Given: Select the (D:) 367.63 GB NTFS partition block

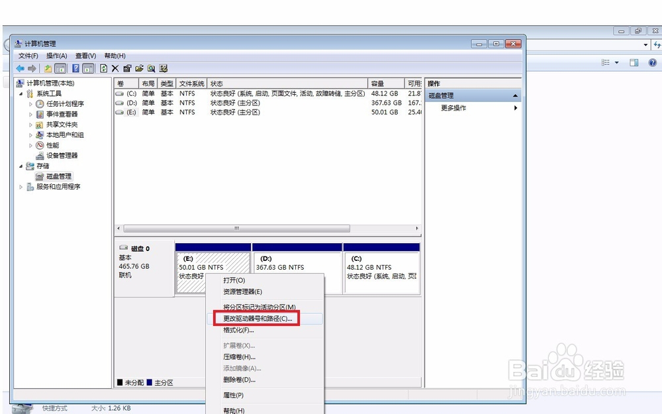Looking at the screenshot, I should coord(297,268).
